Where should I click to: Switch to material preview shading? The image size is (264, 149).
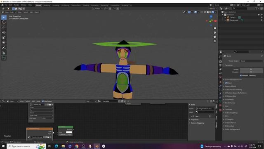pos(210,12)
